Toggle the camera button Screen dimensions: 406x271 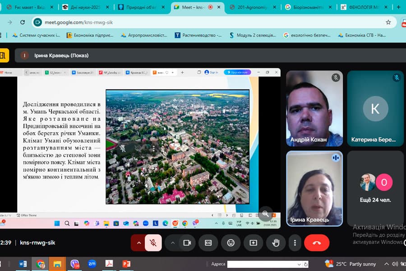[x=187, y=243]
